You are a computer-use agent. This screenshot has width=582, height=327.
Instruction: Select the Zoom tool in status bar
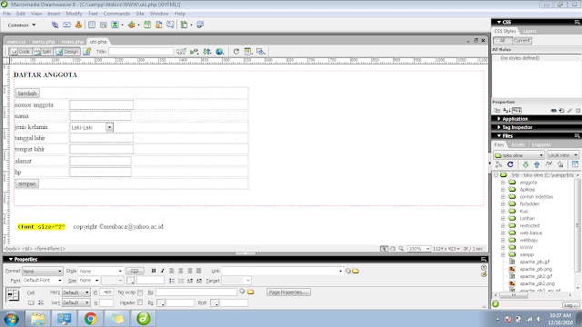[401, 249]
